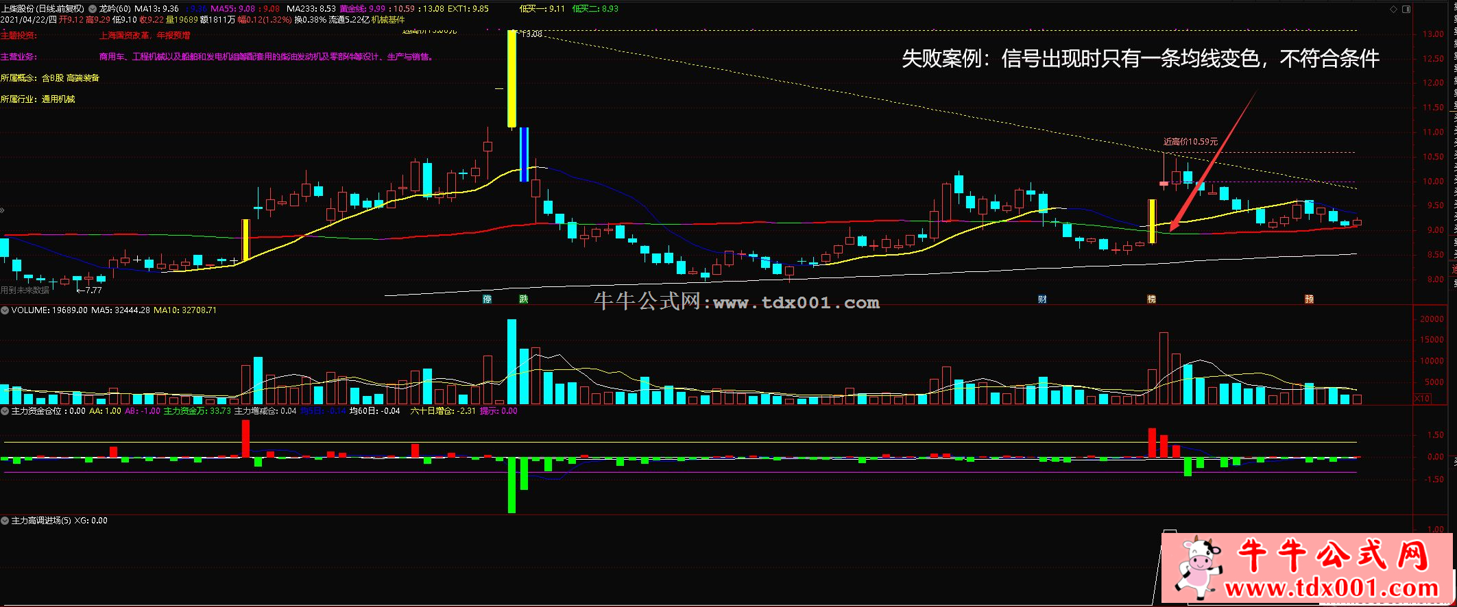Click the 低买二: 8.93 label
This screenshot has width=1457, height=607.
tap(595, 9)
